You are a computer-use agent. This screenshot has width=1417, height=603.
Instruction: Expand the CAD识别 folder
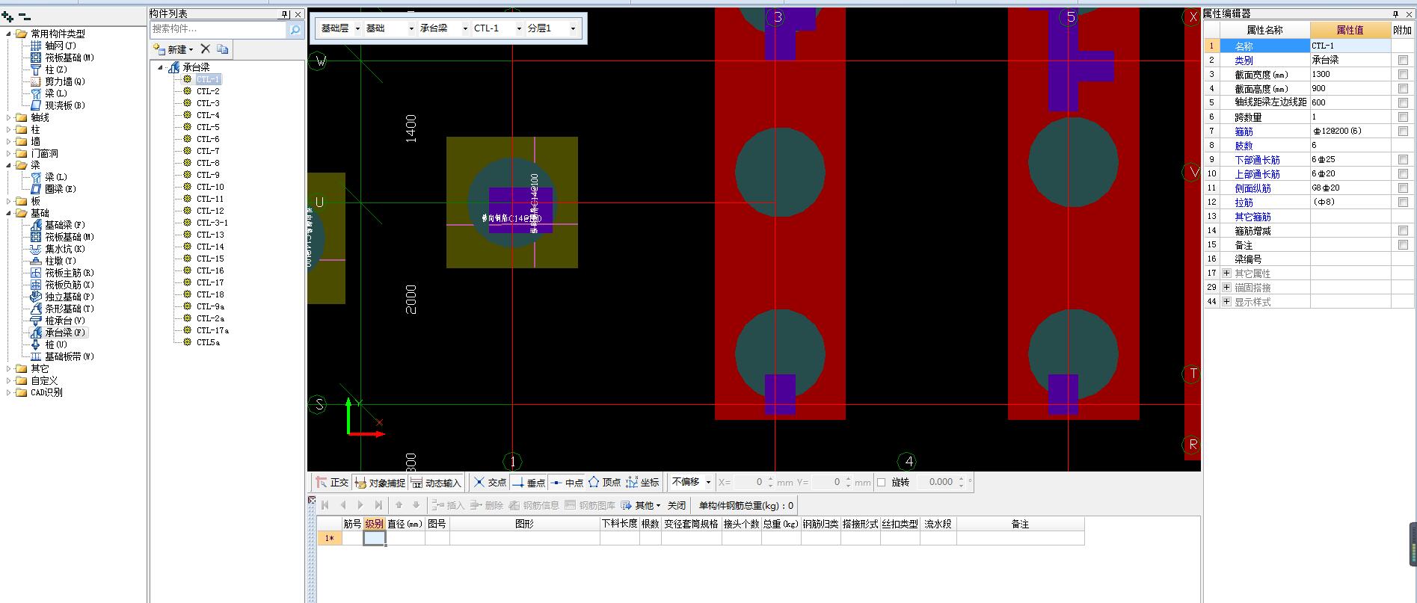click(x=9, y=392)
